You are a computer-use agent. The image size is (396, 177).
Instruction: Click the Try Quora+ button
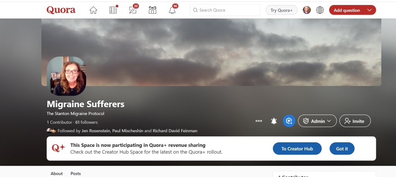coord(282,10)
